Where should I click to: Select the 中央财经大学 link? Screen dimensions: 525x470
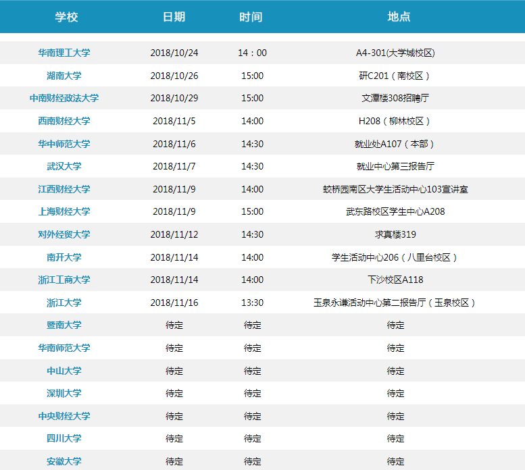click(64, 416)
